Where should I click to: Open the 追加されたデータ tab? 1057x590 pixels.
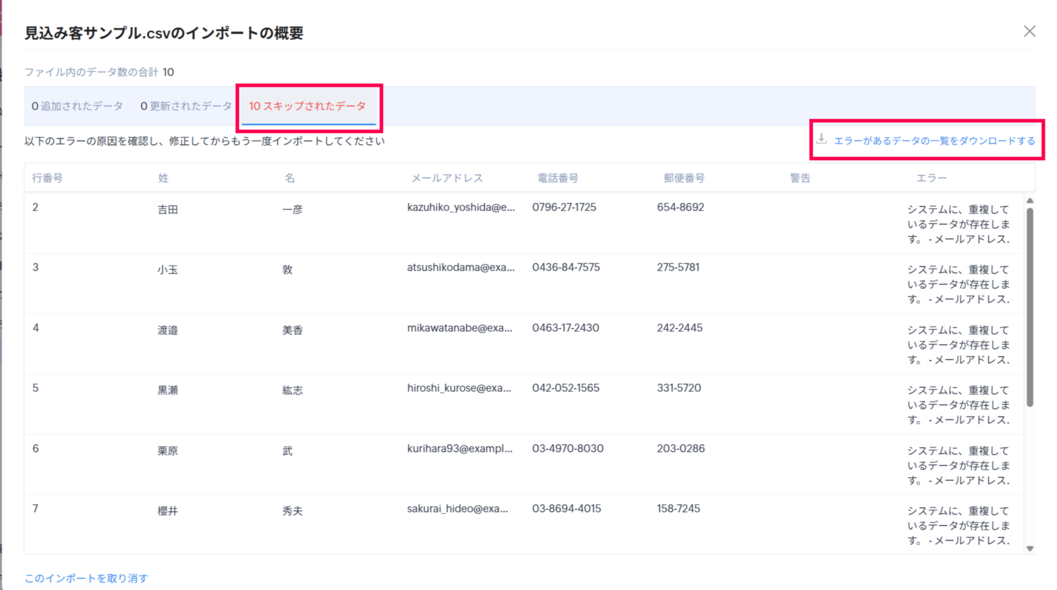point(77,106)
